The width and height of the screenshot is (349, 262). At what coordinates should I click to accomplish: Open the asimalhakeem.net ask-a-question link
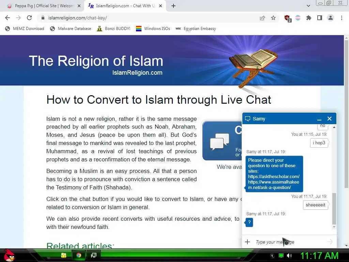[274, 185]
